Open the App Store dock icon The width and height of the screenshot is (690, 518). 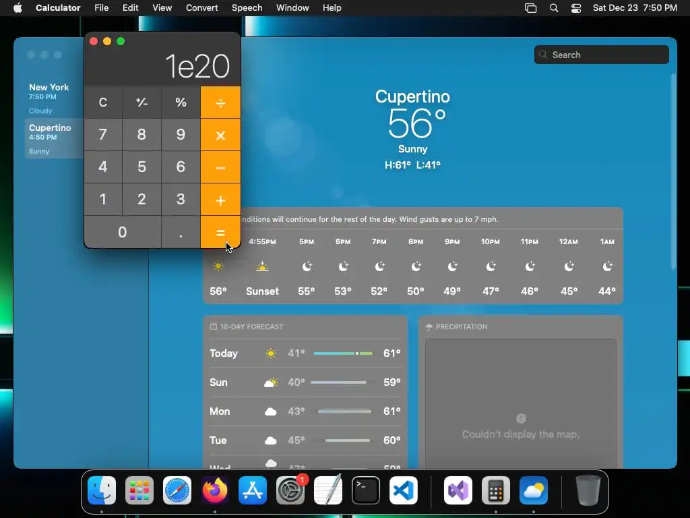(253, 490)
